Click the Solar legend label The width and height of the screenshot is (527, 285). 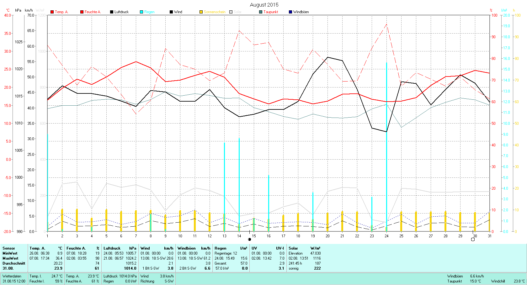tap(237, 12)
